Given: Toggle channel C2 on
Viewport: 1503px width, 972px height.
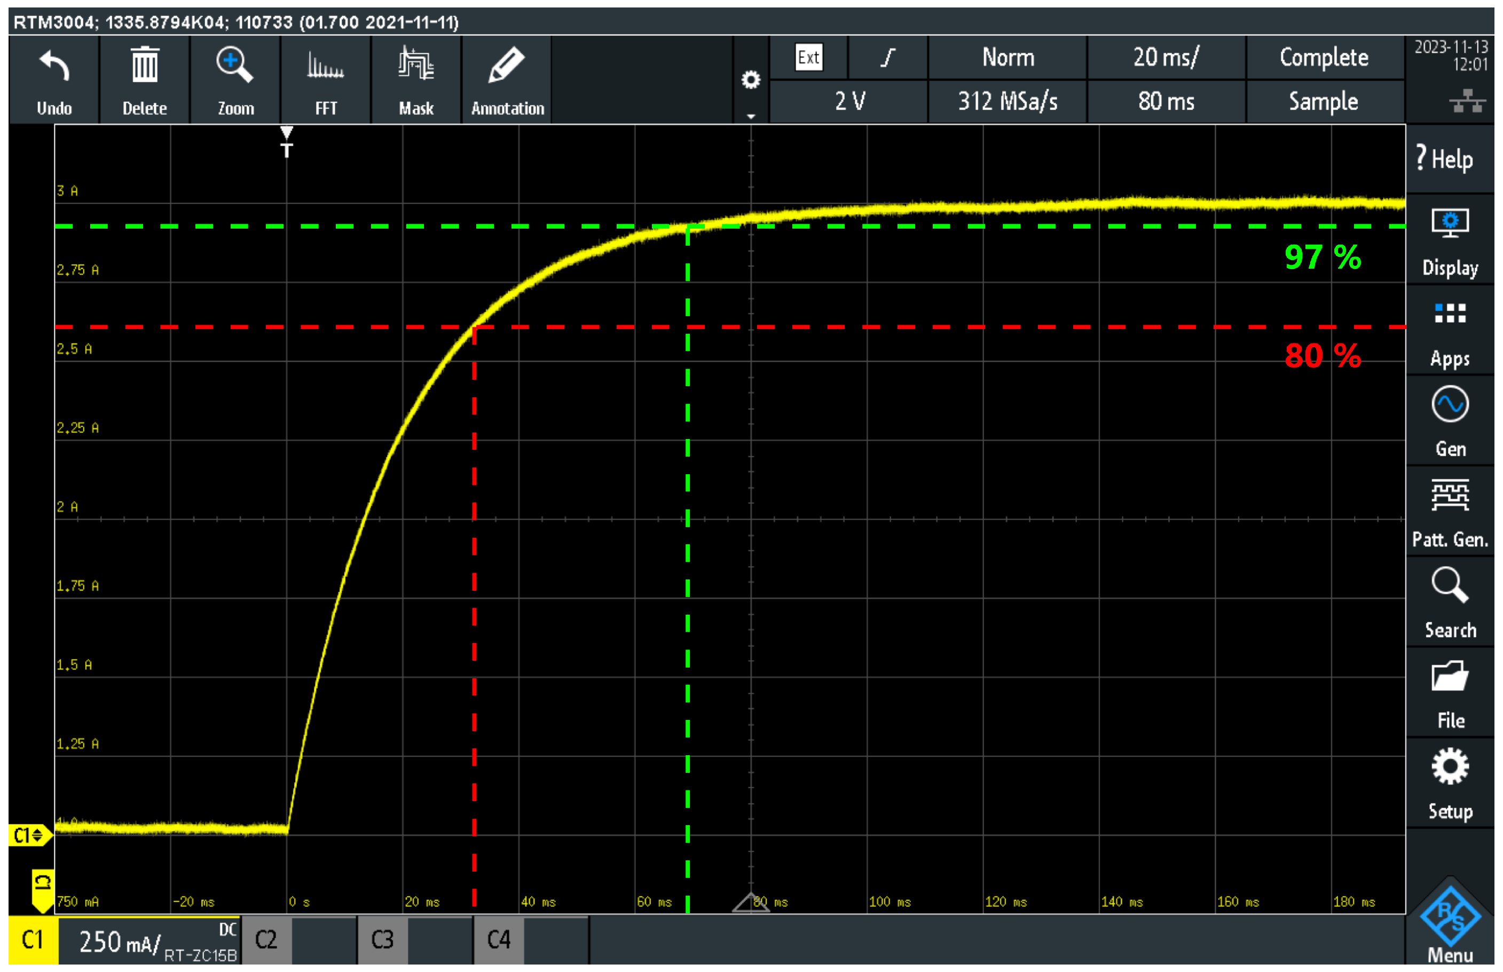Looking at the screenshot, I should (x=266, y=940).
